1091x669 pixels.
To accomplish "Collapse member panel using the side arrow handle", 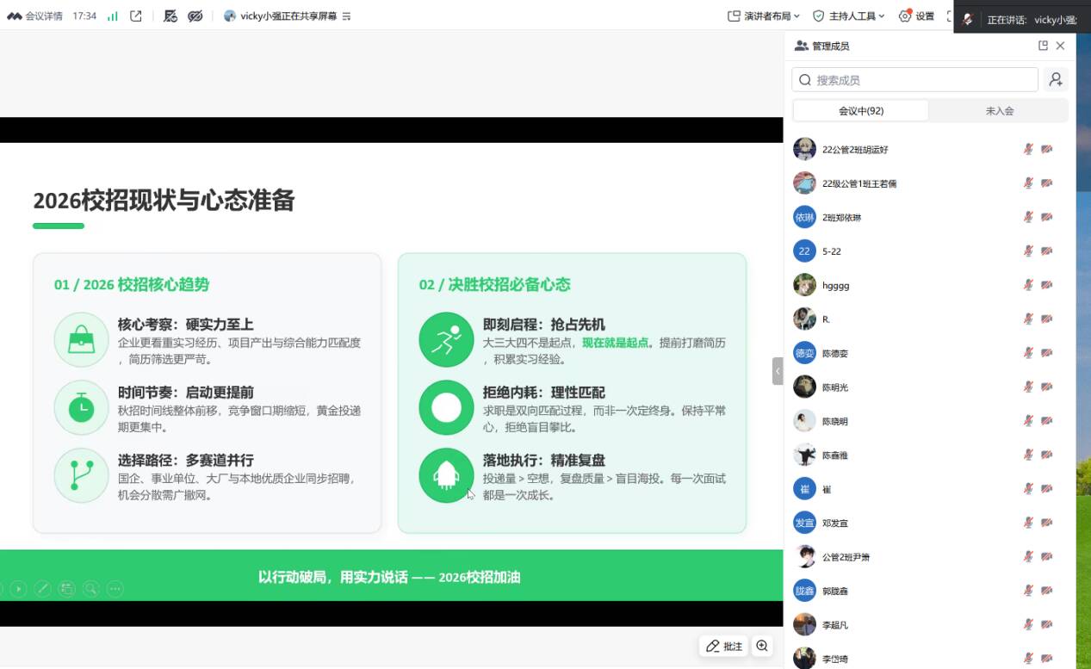I will point(778,371).
